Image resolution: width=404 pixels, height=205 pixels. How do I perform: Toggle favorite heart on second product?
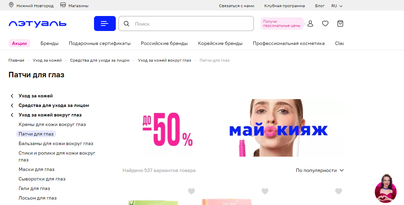coord(265,191)
